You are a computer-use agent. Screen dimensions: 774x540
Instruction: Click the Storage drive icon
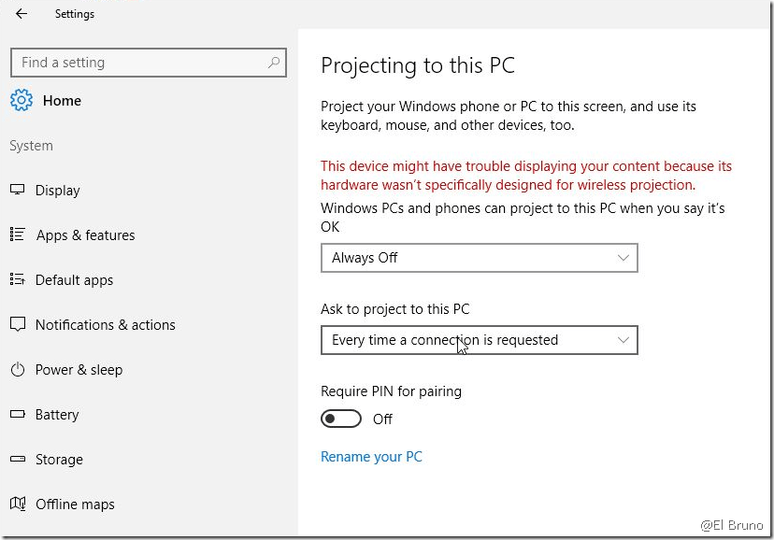point(17,459)
